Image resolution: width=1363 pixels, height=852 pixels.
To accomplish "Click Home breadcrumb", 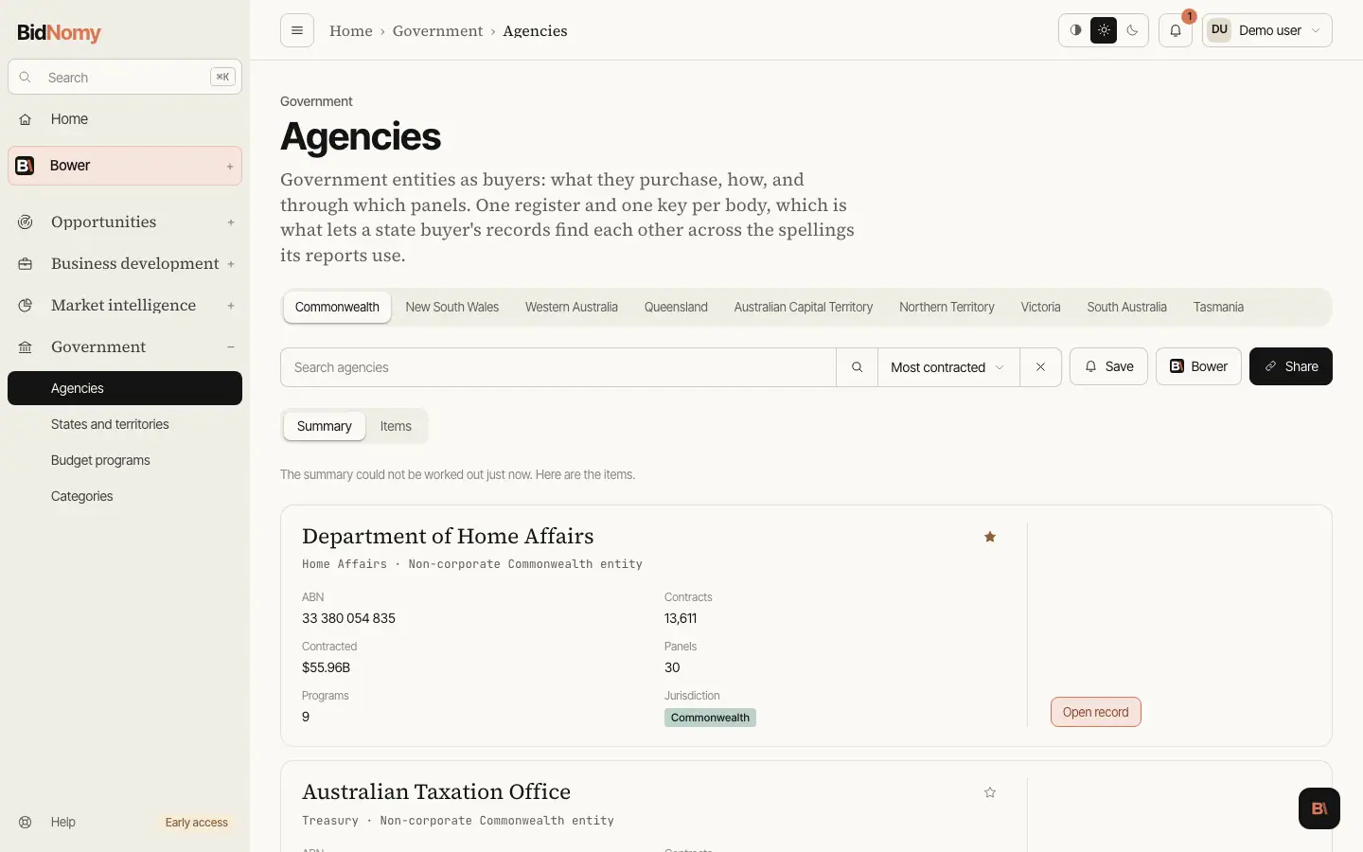I will click(x=351, y=30).
